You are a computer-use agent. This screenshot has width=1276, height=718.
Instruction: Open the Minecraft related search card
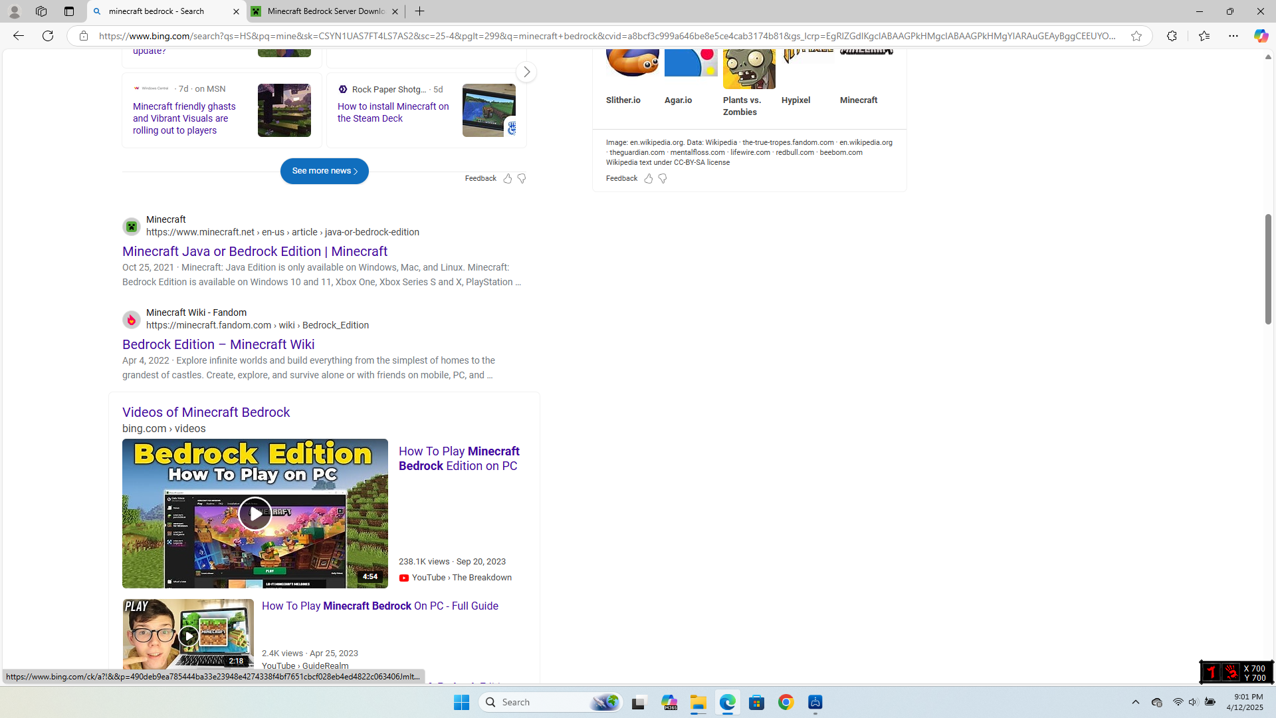click(x=859, y=100)
